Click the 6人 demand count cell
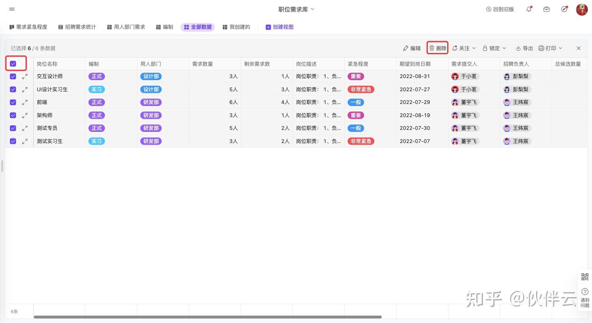The width and height of the screenshot is (592, 323). click(x=215, y=102)
